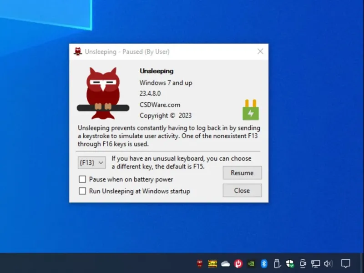Open the Unsleeping owl tray icon
Image resolution: width=364 pixels, height=273 pixels.
coord(200,263)
